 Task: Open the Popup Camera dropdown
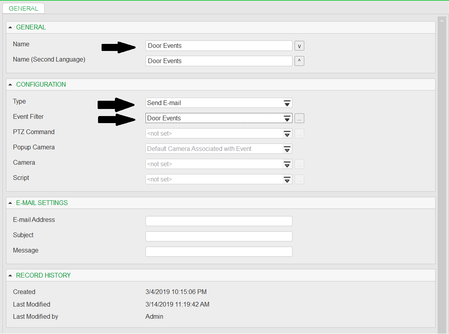tap(287, 149)
